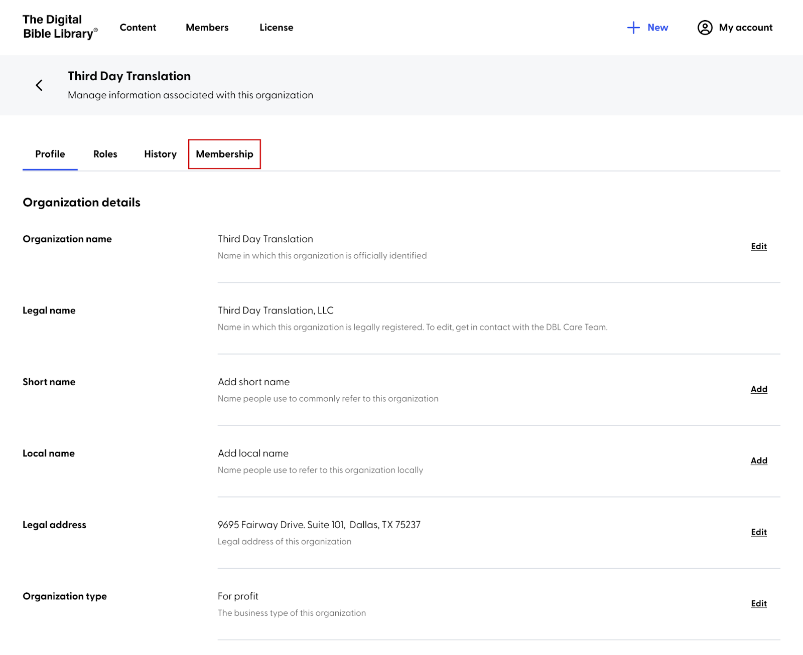Screen dimensions: 803x655
Task: Click 'Add short name' placeholder text
Action: tap(254, 382)
